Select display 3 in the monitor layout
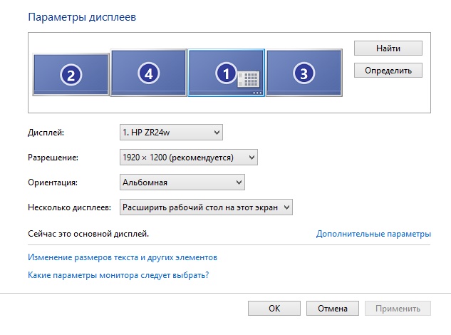The width and height of the screenshot is (451, 335). pos(304,72)
